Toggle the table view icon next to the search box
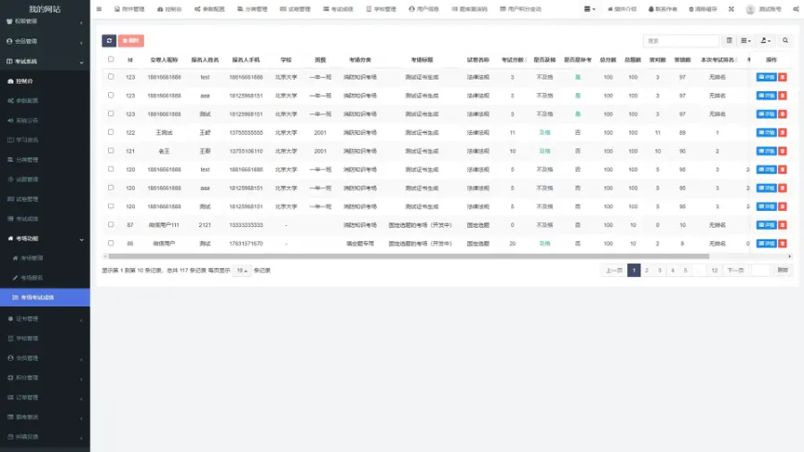 click(x=729, y=41)
